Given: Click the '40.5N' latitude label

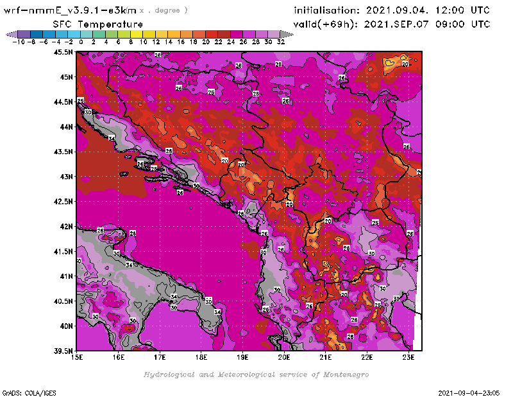Looking at the screenshot, I should (x=63, y=301).
